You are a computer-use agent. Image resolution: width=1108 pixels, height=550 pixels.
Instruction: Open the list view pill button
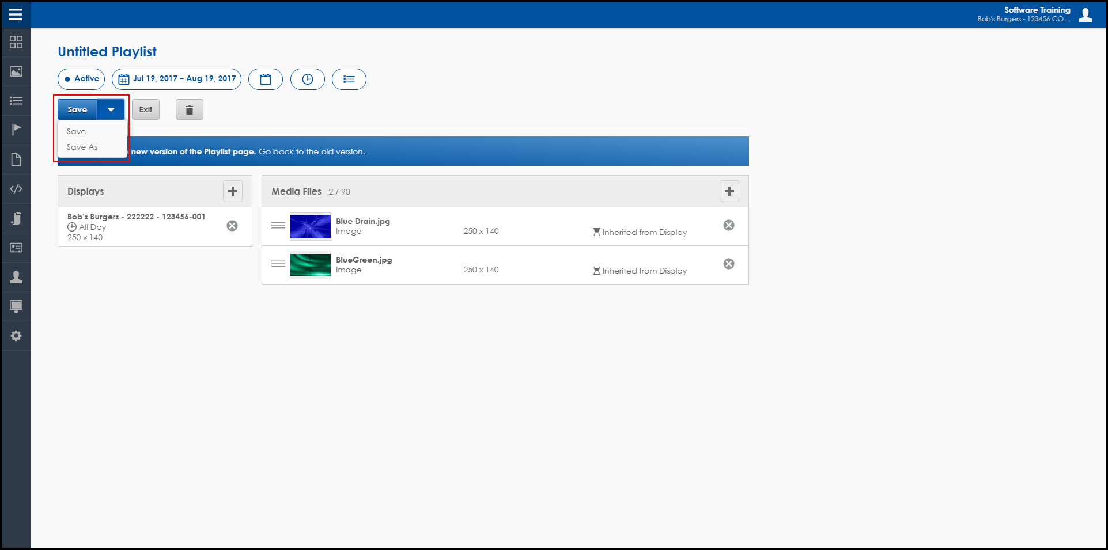pos(349,79)
